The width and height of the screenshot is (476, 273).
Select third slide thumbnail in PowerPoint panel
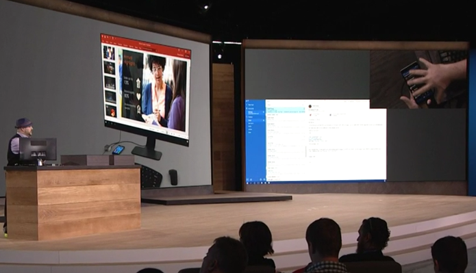click(x=110, y=82)
